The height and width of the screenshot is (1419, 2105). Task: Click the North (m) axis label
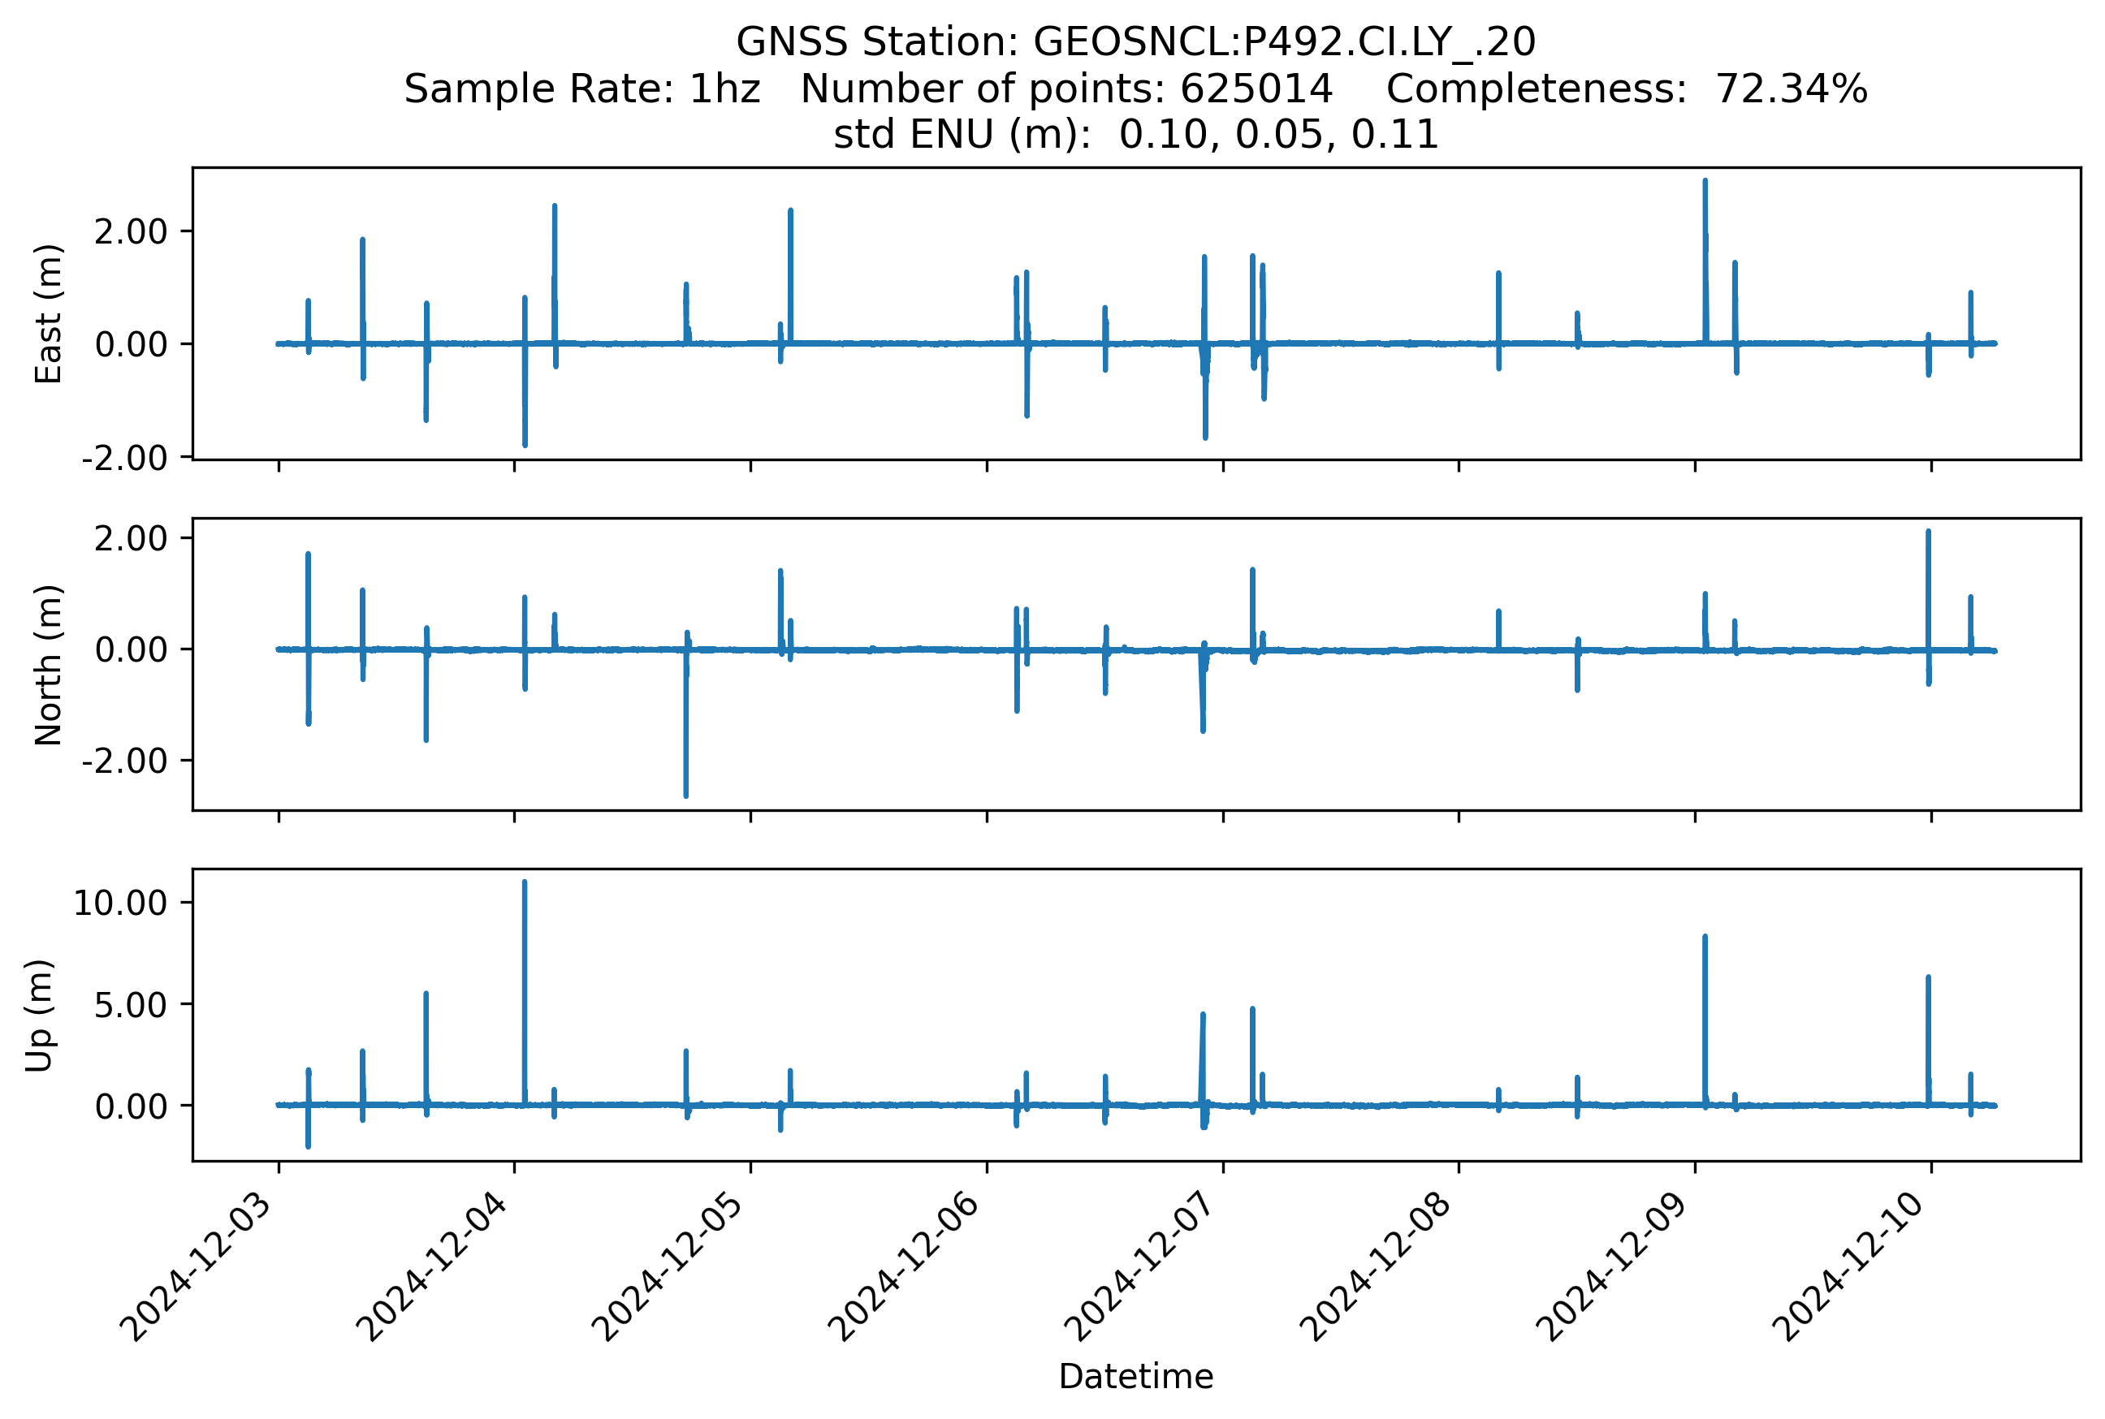tap(48, 664)
